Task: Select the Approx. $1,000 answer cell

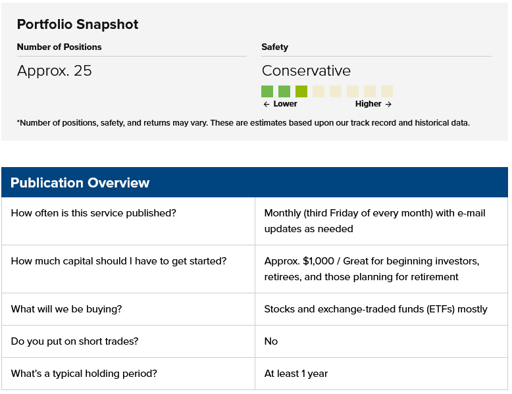Action: pyautogui.click(x=382, y=269)
